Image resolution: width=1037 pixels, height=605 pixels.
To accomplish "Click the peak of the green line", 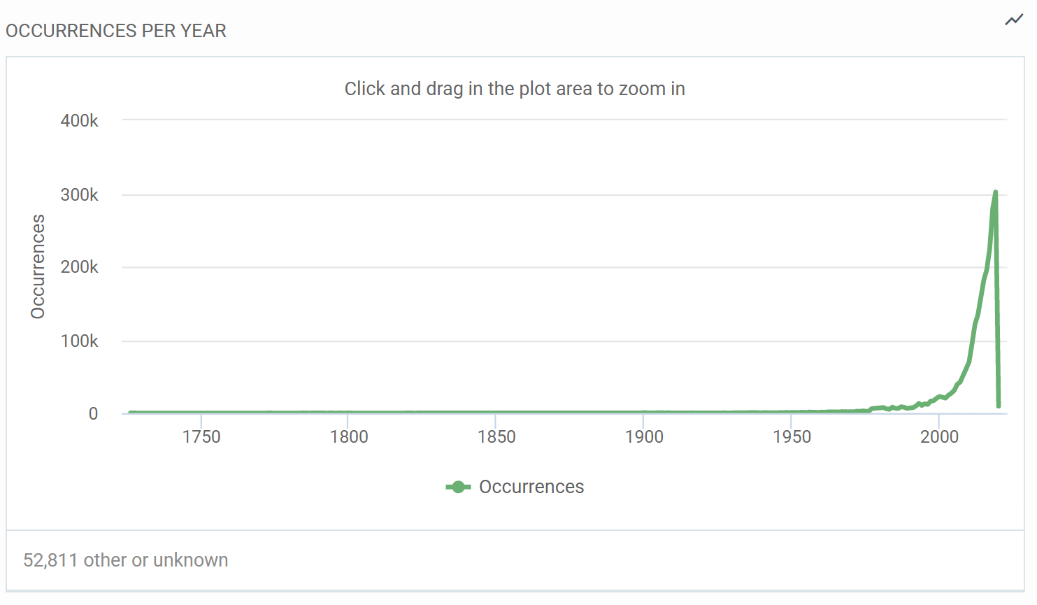I will [995, 192].
